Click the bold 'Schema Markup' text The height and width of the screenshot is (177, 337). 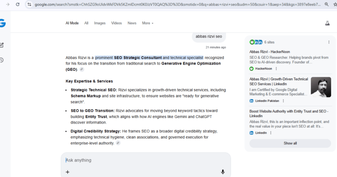(86, 96)
